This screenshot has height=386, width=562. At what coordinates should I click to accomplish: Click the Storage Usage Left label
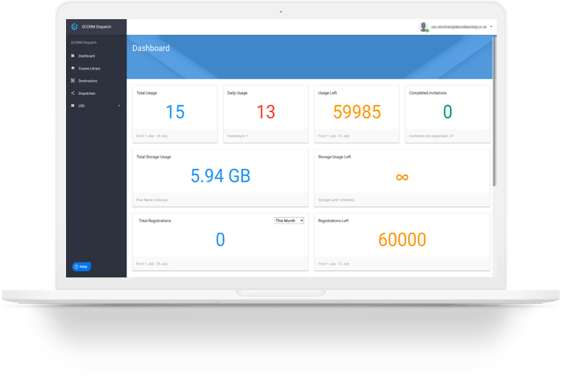point(335,157)
